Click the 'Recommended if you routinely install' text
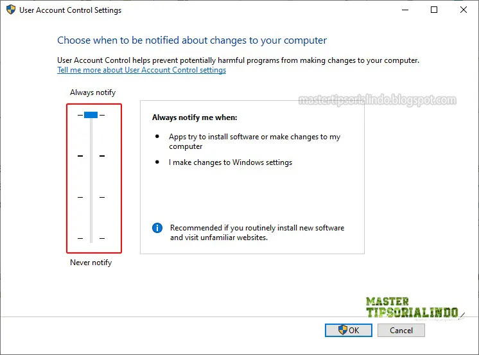Screen dimensions: 479x355 (x=257, y=232)
